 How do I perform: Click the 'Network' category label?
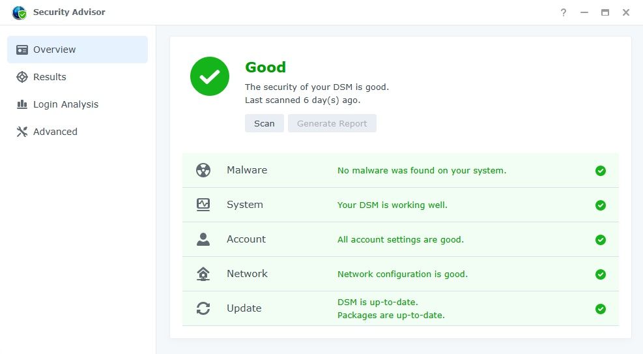(247, 274)
